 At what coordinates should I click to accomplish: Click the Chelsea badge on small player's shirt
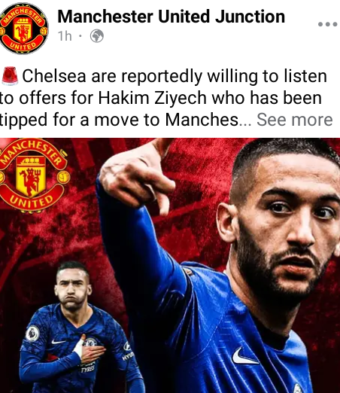coord(90,342)
